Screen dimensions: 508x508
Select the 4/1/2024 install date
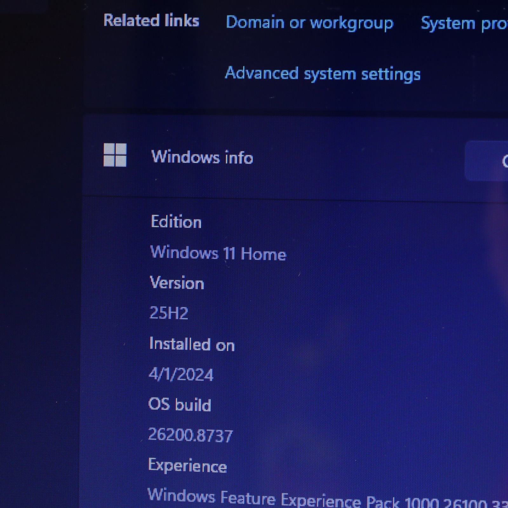point(181,375)
